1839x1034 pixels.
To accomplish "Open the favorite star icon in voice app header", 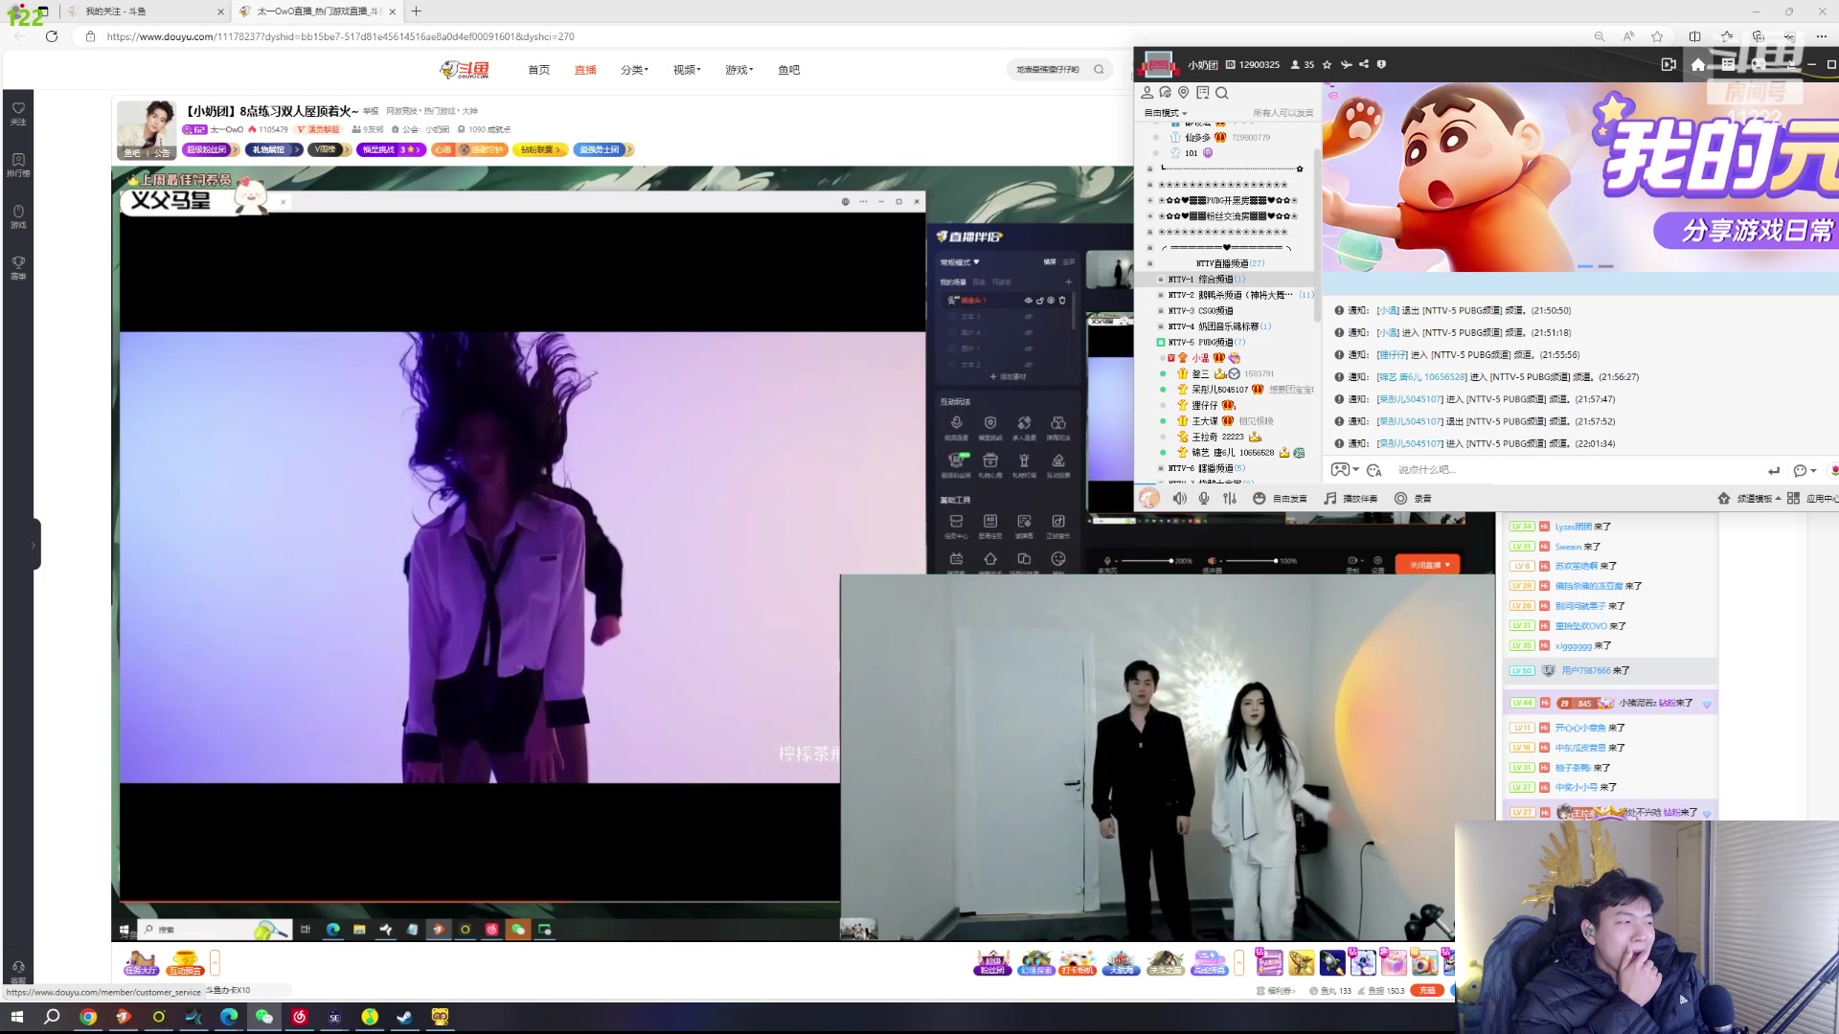I will click(1327, 65).
